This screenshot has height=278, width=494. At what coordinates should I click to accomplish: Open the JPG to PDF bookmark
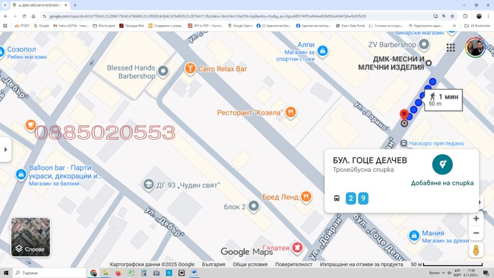click(206, 26)
